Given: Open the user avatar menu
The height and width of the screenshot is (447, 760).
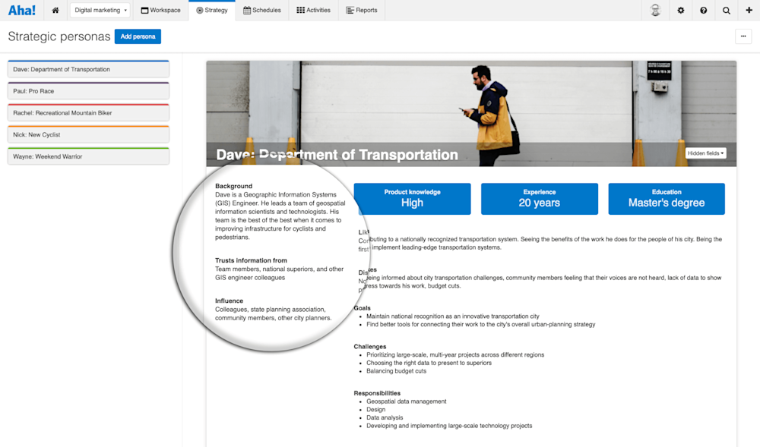Looking at the screenshot, I should click(x=655, y=10).
